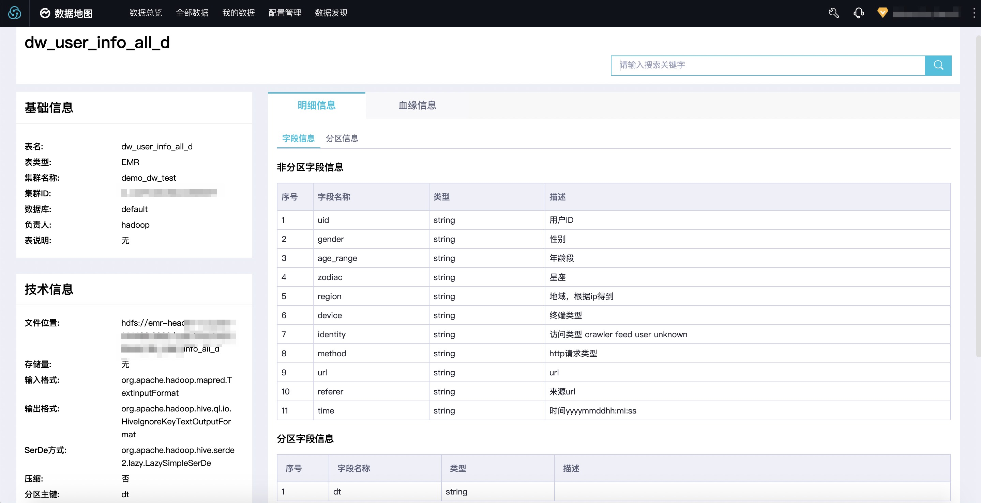Click the 用户ID description cell
Image resolution: width=981 pixels, height=503 pixels.
[748, 220]
